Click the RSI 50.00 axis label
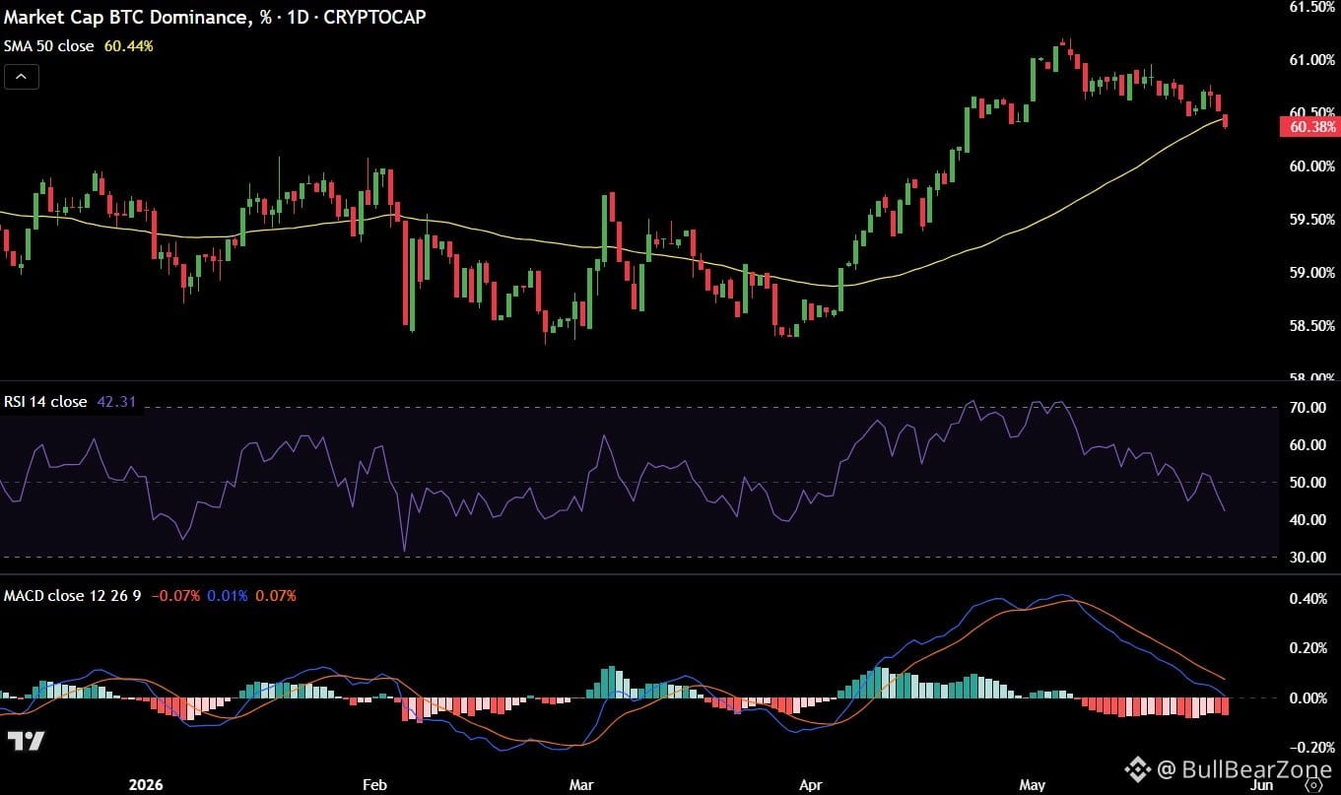The width and height of the screenshot is (1341, 795). [1307, 482]
